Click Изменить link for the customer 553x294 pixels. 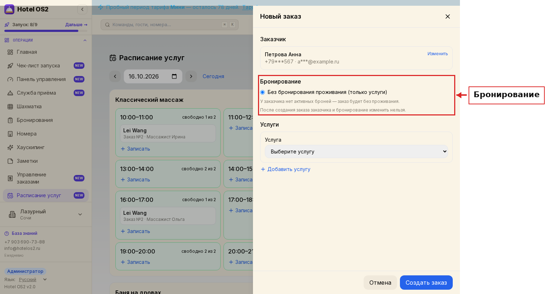[438, 54]
